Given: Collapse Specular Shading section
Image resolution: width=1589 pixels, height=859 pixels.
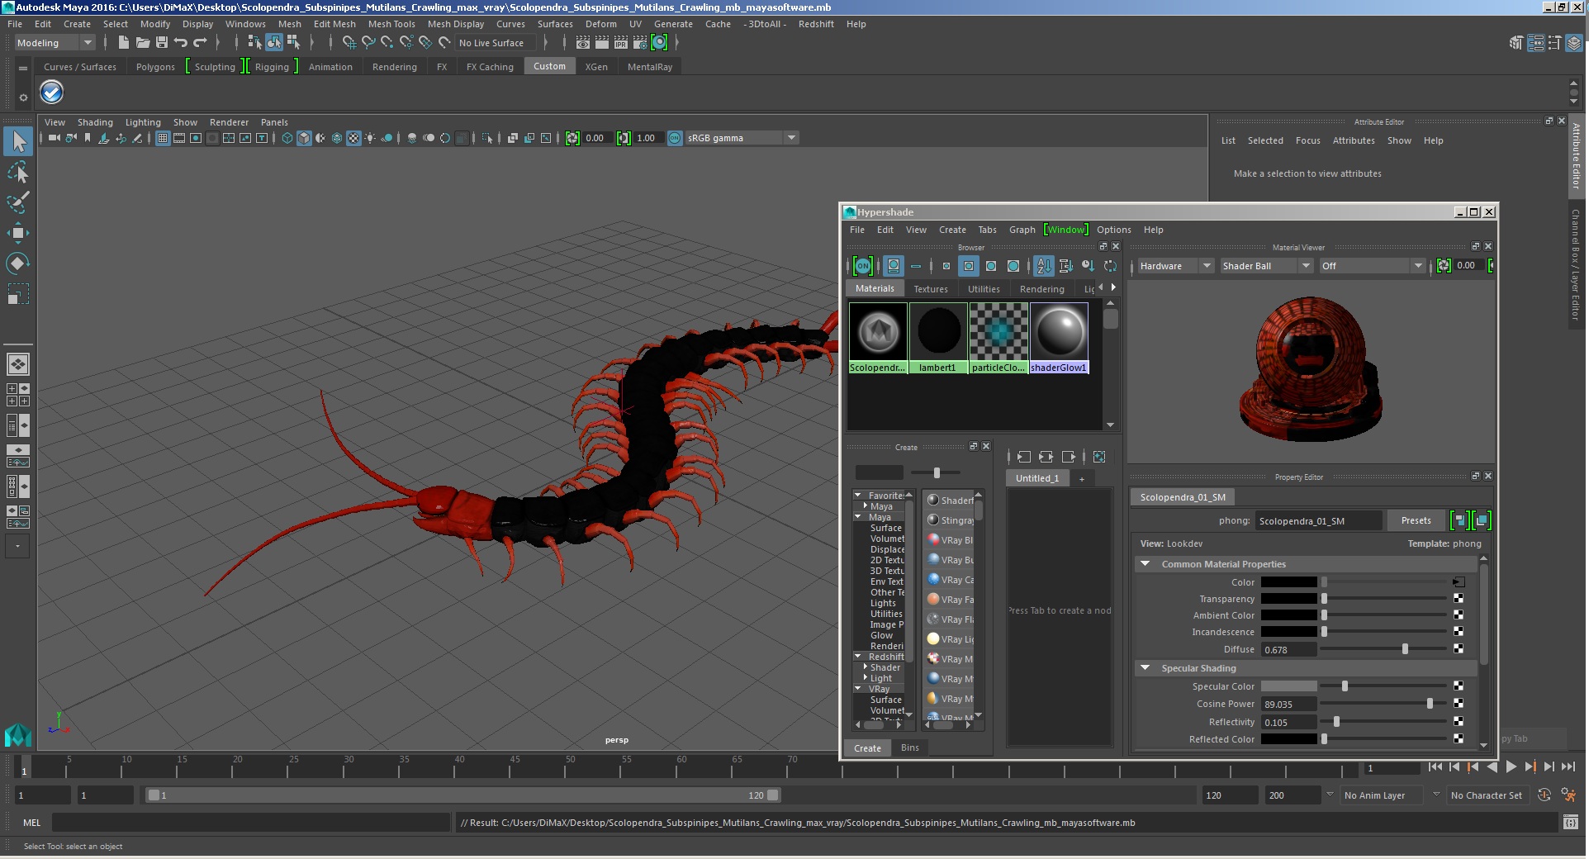Looking at the screenshot, I should 1145,668.
